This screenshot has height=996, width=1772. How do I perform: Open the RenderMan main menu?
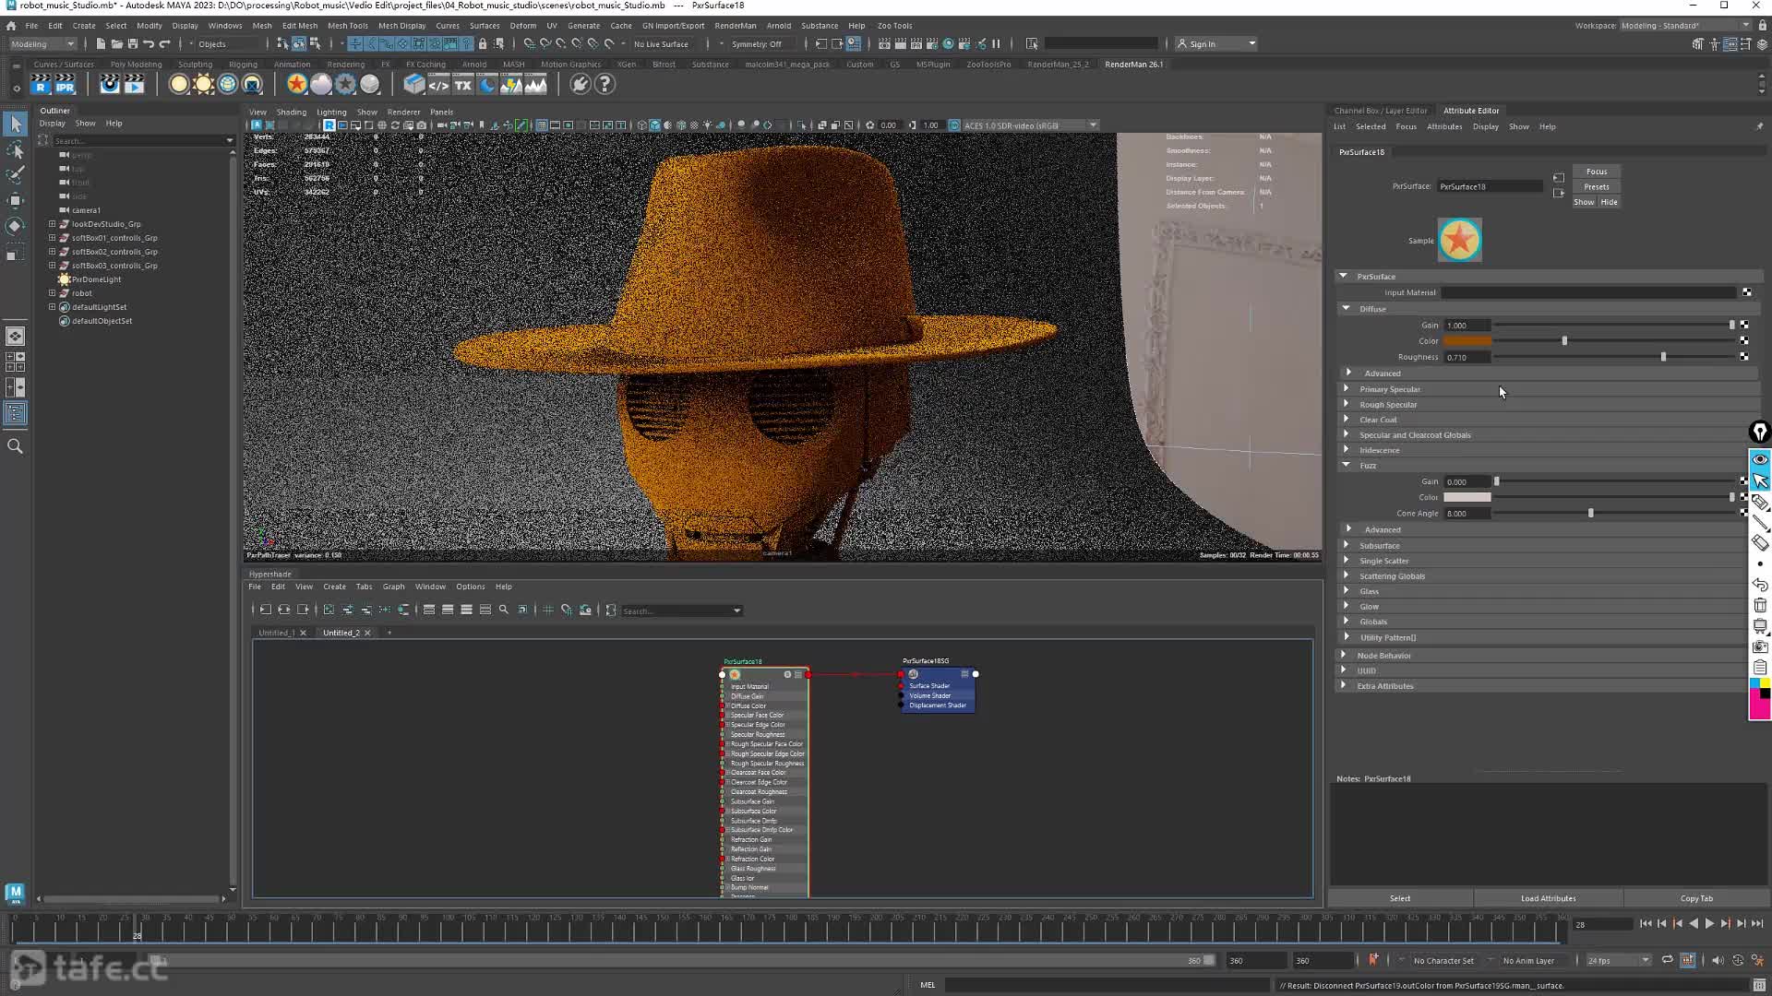pyautogui.click(x=735, y=26)
